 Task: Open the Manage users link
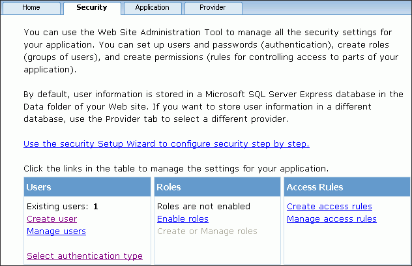click(56, 231)
